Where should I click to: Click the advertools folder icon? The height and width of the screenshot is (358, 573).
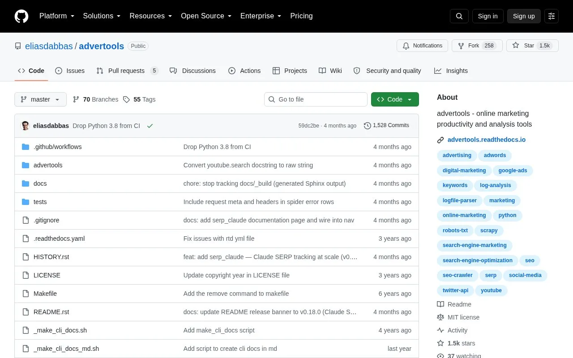[26, 165]
